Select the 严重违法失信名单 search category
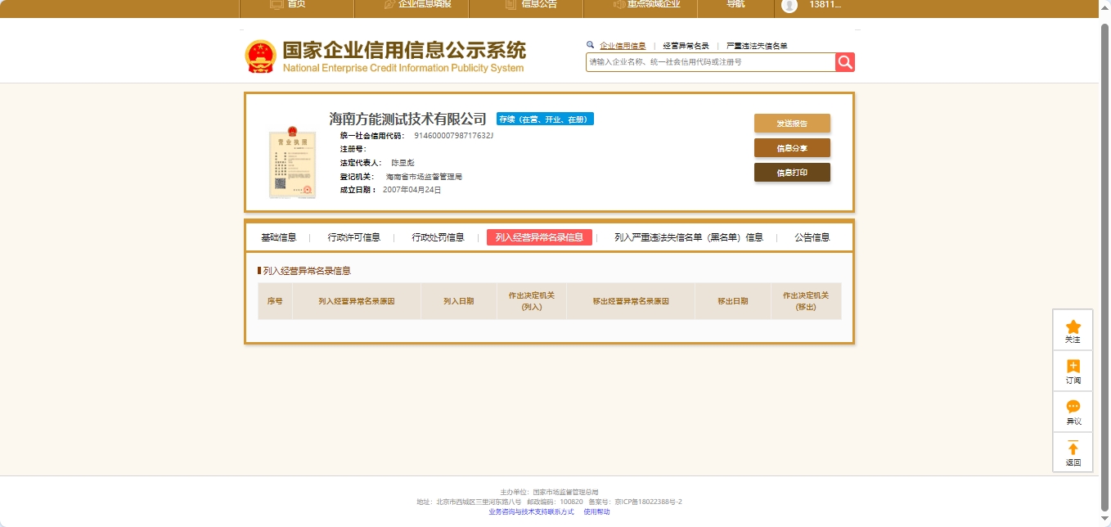1111x527 pixels. [x=757, y=46]
